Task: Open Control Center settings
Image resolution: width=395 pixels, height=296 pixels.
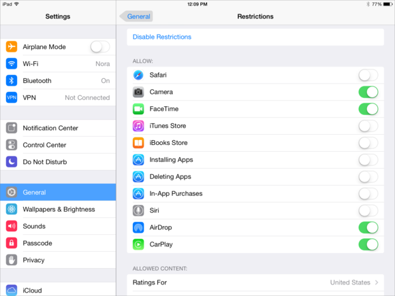Action: pyautogui.click(x=58, y=145)
